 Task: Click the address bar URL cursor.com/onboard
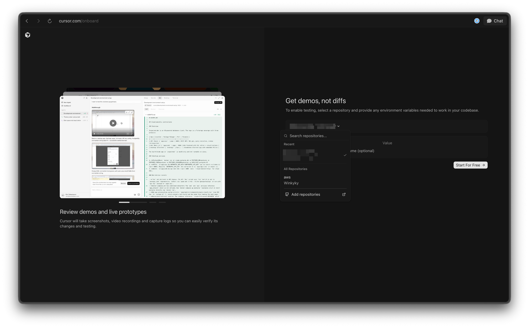79,21
